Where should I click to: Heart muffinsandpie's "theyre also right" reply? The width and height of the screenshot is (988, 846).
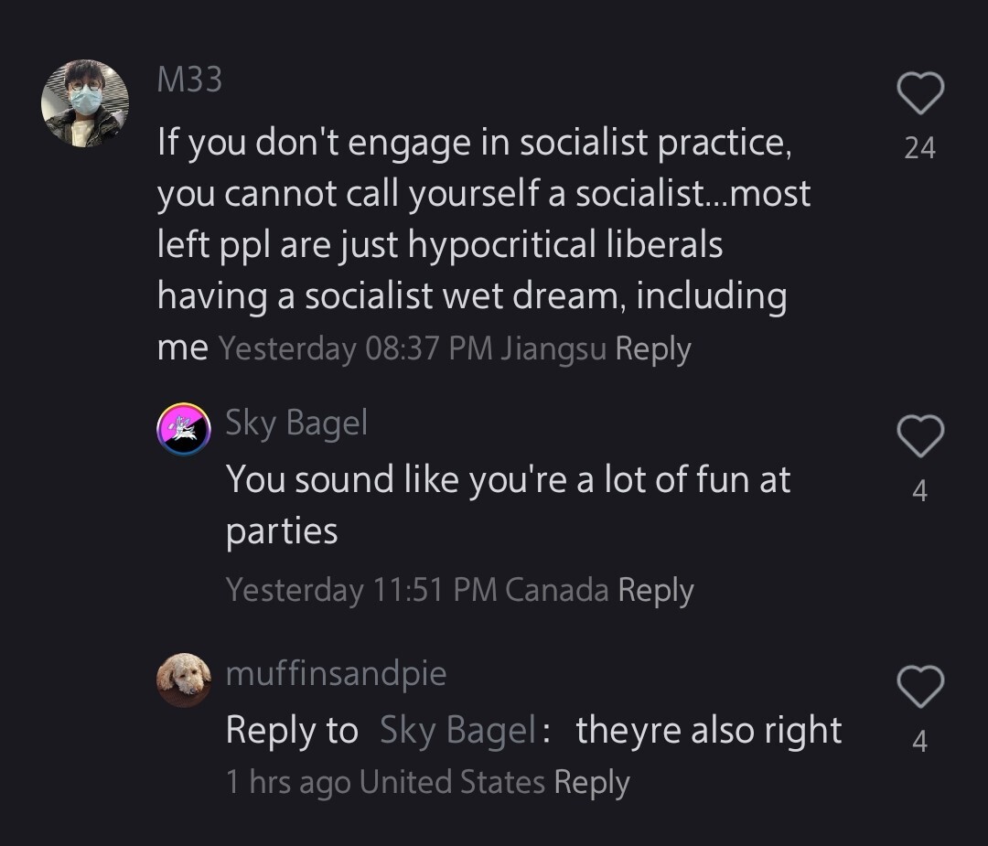(x=919, y=686)
